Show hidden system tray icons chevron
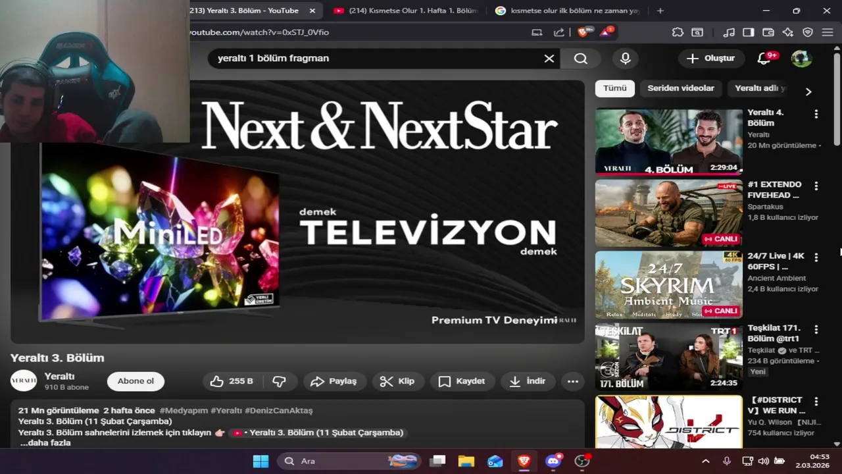Image resolution: width=842 pixels, height=474 pixels. pos(705,461)
